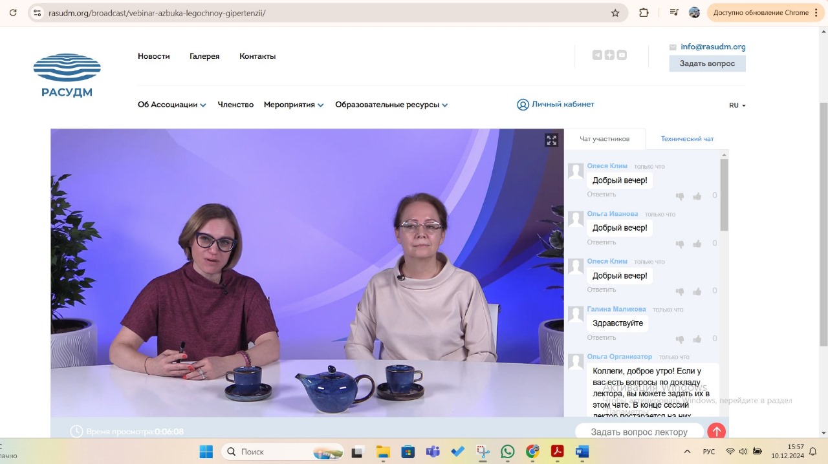Image resolution: width=828 pixels, height=464 pixels.
Task: Open the Членство menu item
Action: [x=235, y=105]
